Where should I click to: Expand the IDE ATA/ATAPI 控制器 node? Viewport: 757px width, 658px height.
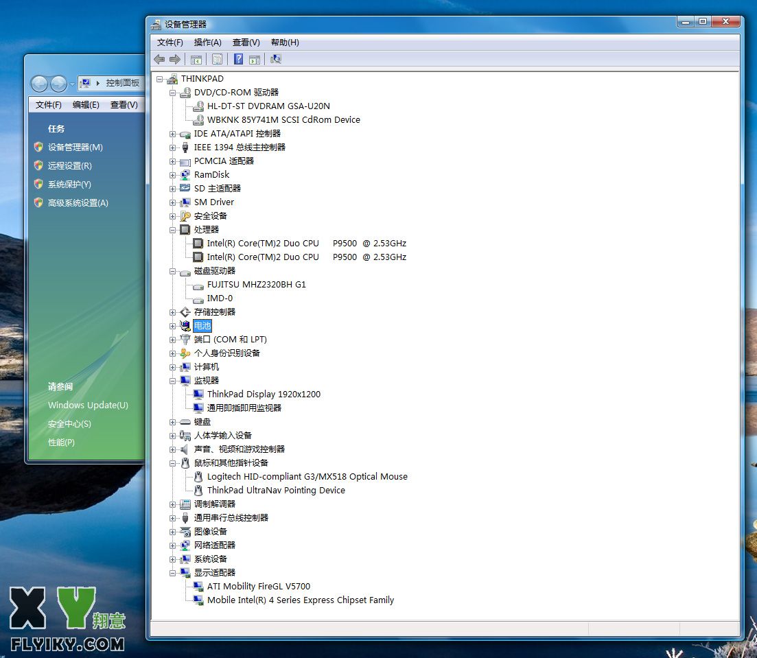coord(172,134)
